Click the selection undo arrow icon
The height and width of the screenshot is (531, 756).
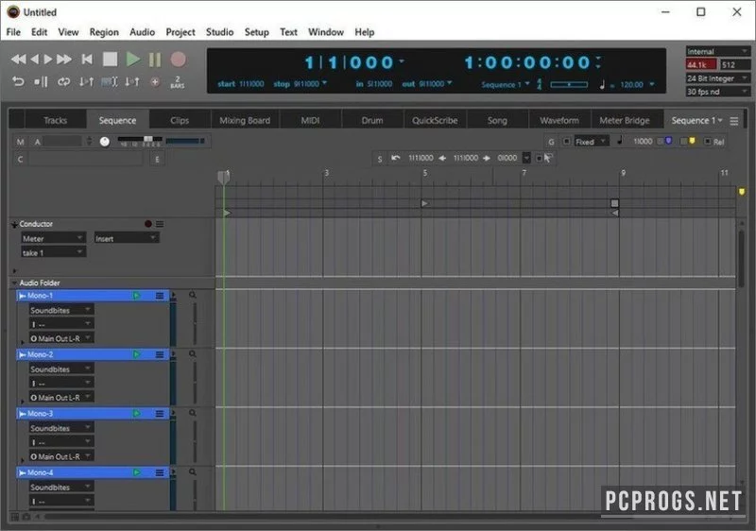[x=395, y=158]
